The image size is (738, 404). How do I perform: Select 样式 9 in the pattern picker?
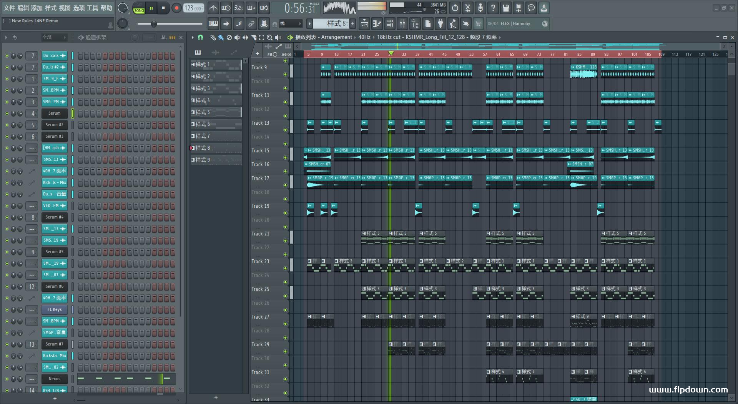click(x=216, y=160)
